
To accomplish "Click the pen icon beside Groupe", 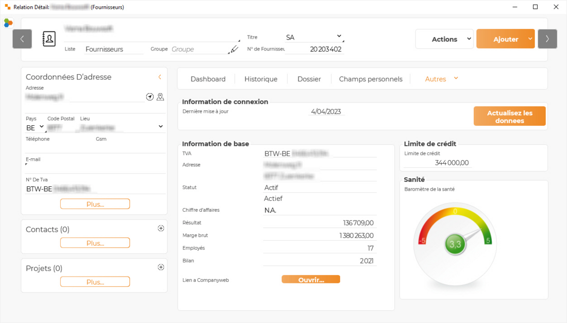I will [x=235, y=49].
